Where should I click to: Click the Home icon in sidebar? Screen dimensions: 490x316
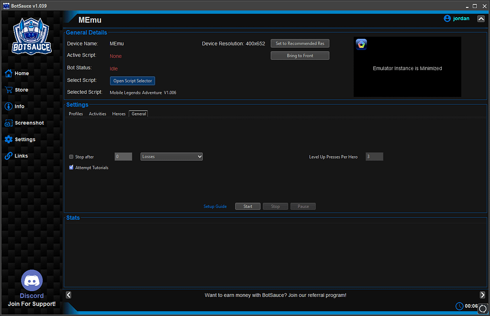[x=8, y=73]
